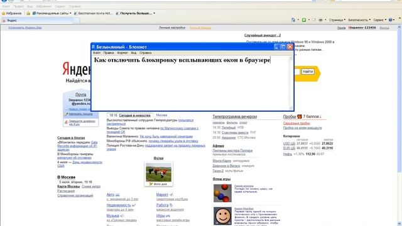Open the Фотки photo of the day thumbnail
402x226 pixels.
click(x=159, y=172)
